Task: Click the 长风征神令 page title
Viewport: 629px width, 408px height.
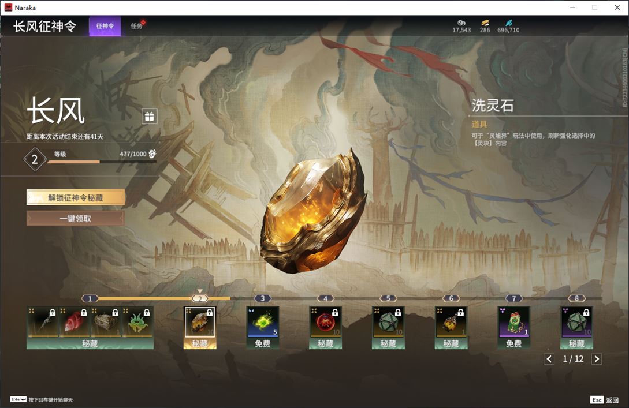Action: tap(44, 26)
